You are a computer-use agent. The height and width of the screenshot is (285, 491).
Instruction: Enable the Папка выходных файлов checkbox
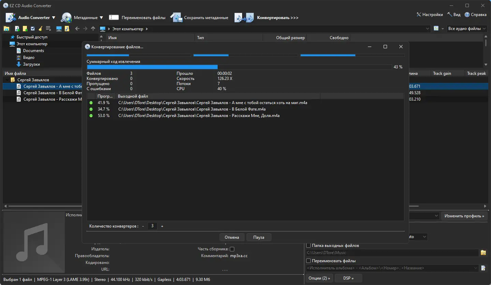(x=308, y=246)
